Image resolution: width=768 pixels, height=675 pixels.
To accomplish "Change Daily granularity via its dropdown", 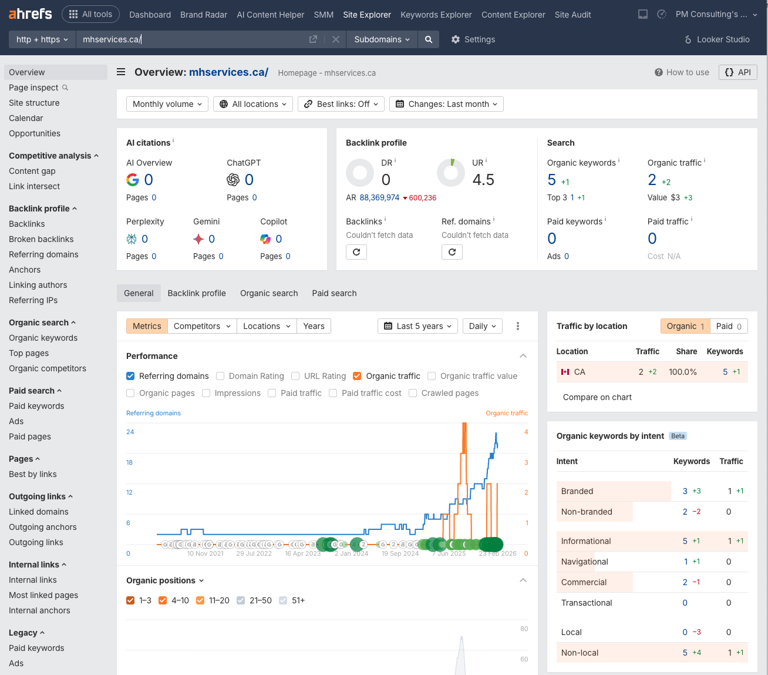I will tap(482, 326).
